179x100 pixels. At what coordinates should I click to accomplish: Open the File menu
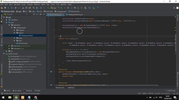[2, 4]
